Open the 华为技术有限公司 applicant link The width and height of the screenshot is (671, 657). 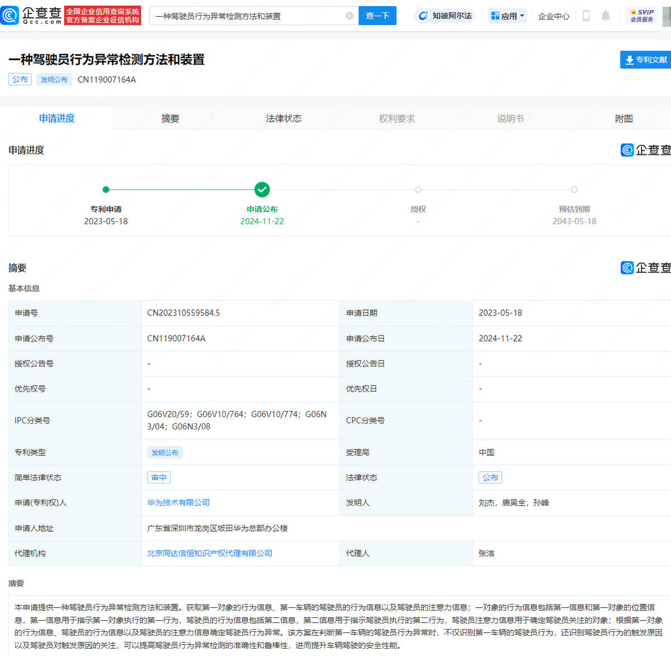point(178,502)
